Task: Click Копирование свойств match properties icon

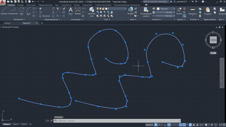Action: click(146, 12)
